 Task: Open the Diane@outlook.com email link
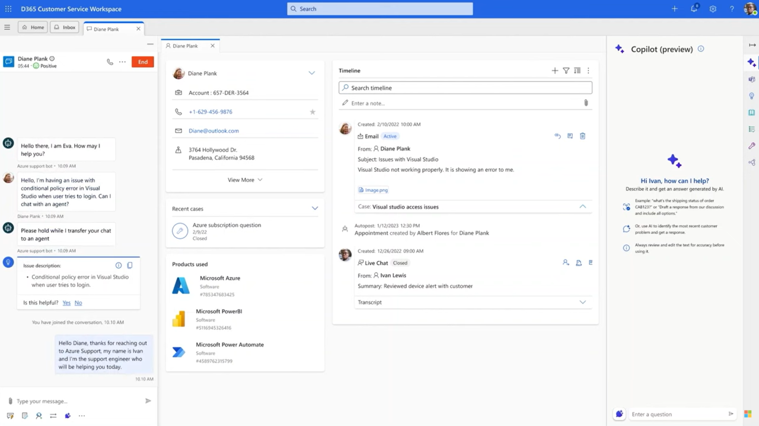click(213, 131)
